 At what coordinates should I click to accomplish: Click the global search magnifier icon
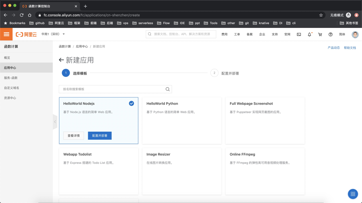coord(149,34)
